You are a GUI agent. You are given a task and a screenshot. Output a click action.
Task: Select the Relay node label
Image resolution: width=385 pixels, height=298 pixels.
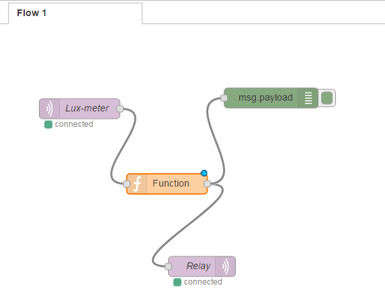coord(198,266)
